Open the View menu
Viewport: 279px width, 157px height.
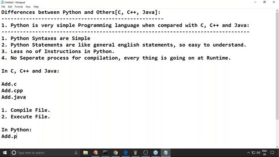(x=28, y=7)
